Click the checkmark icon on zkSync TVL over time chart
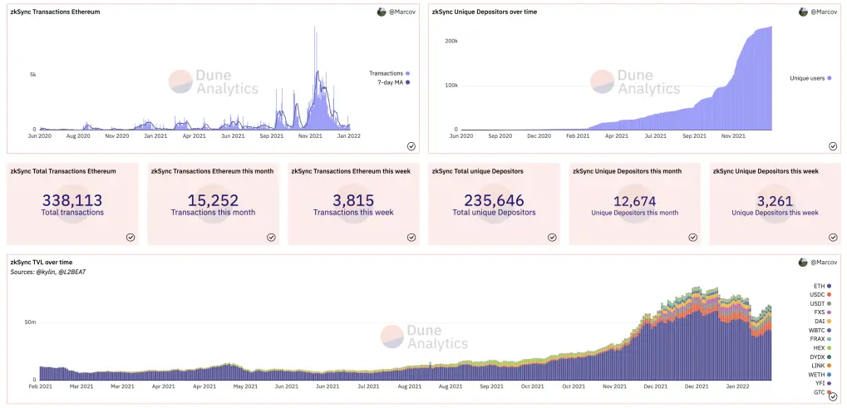The image size is (847, 408). (x=832, y=396)
